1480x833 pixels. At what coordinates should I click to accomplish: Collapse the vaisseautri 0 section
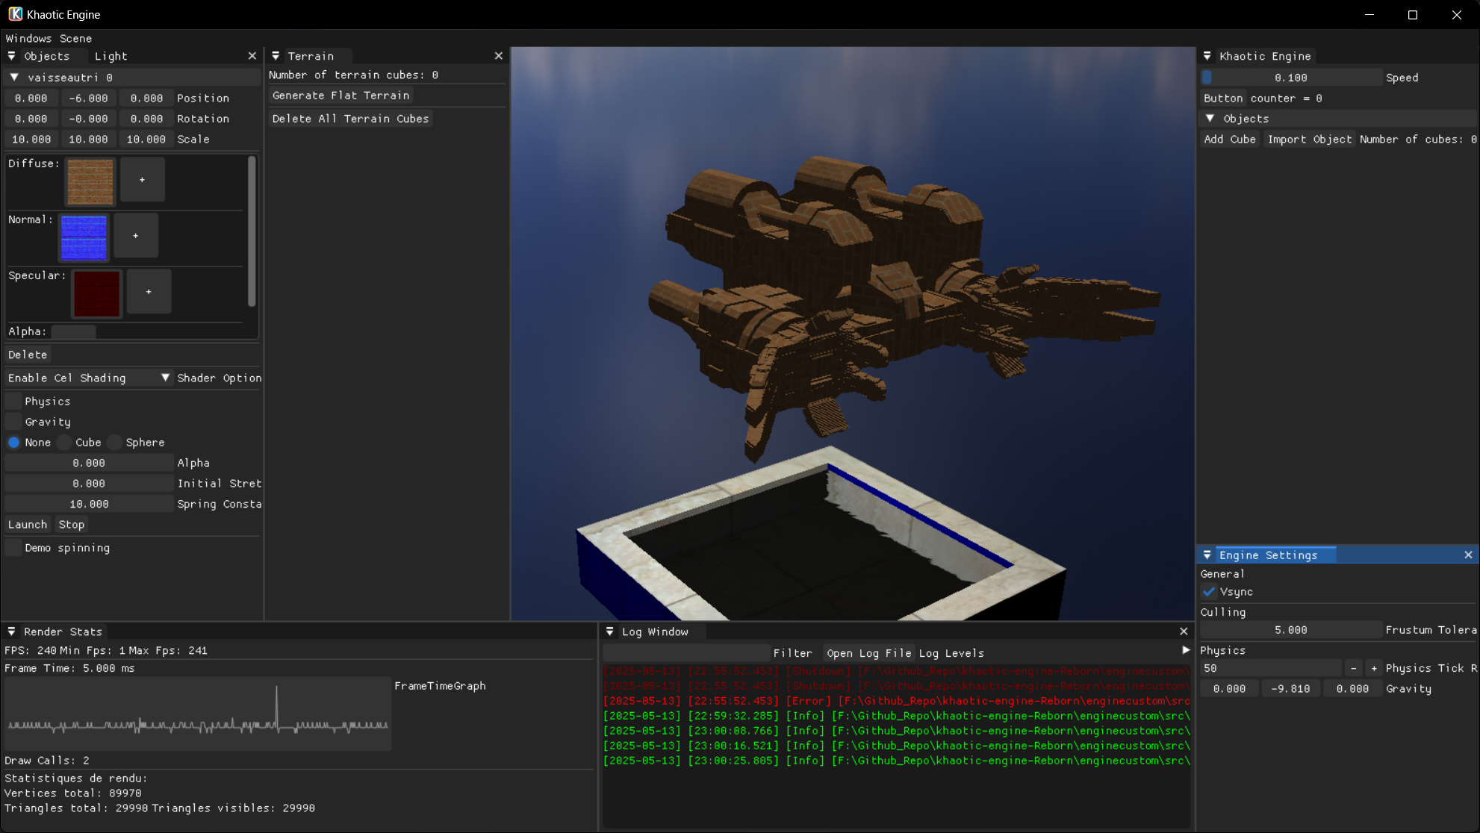click(x=13, y=76)
